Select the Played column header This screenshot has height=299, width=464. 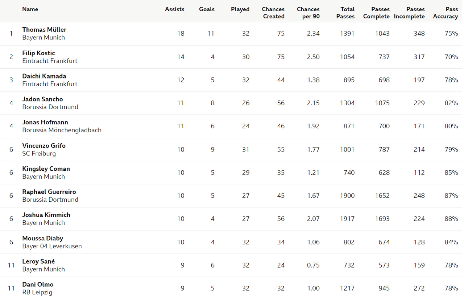[240, 9]
